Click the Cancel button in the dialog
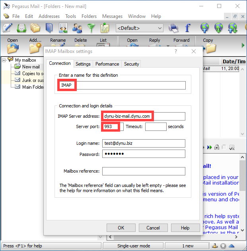This screenshot has height=251, width=247. (x=153, y=228)
